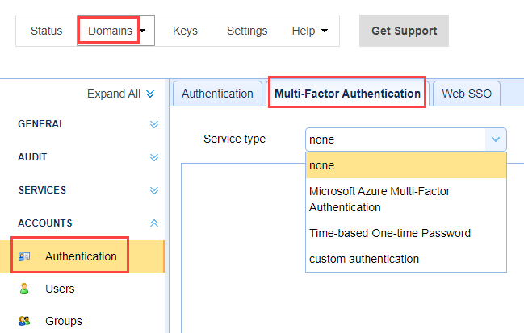The width and height of the screenshot is (524, 333).
Task: Open the Keys menu item
Action: click(x=185, y=31)
